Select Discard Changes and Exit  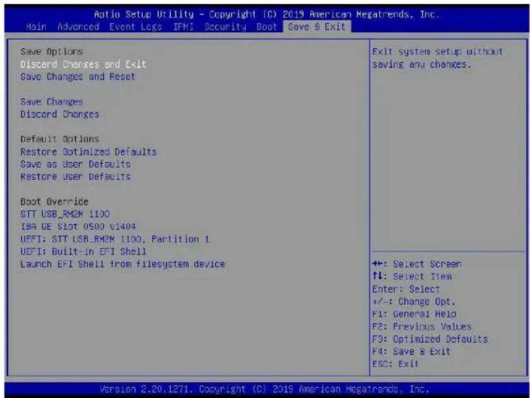pos(83,64)
